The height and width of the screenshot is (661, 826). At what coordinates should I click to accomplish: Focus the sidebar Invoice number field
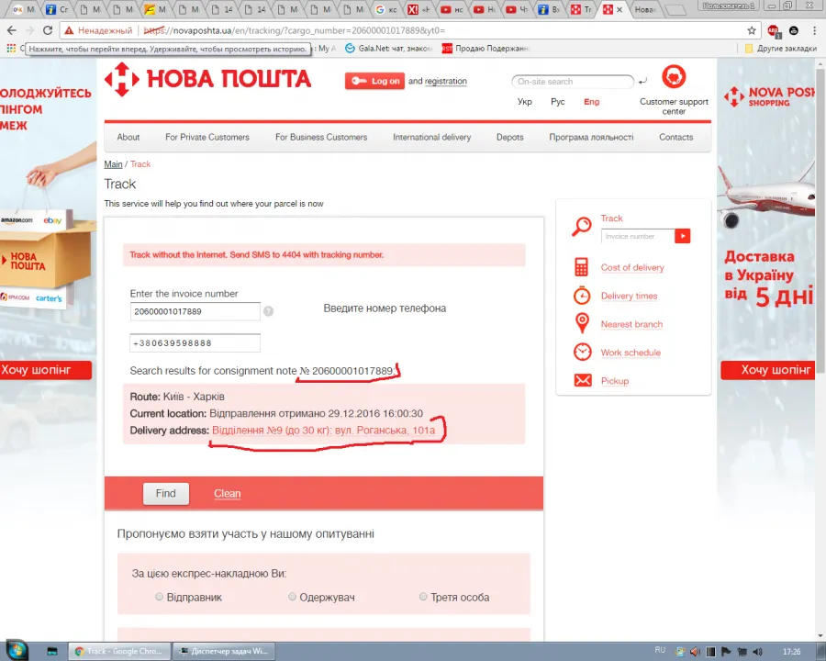point(638,236)
